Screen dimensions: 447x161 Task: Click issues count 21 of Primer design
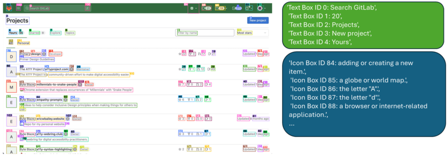click(x=212, y=54)
